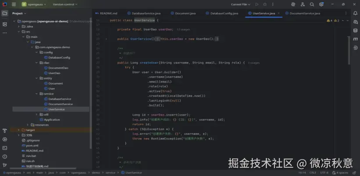The height and width of the screenshot is (176, 360).
Task: Open the Problems tool window
Action: click(4, 157)
